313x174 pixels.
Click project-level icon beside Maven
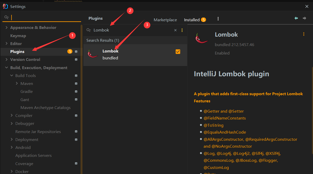tap(76, 84)
